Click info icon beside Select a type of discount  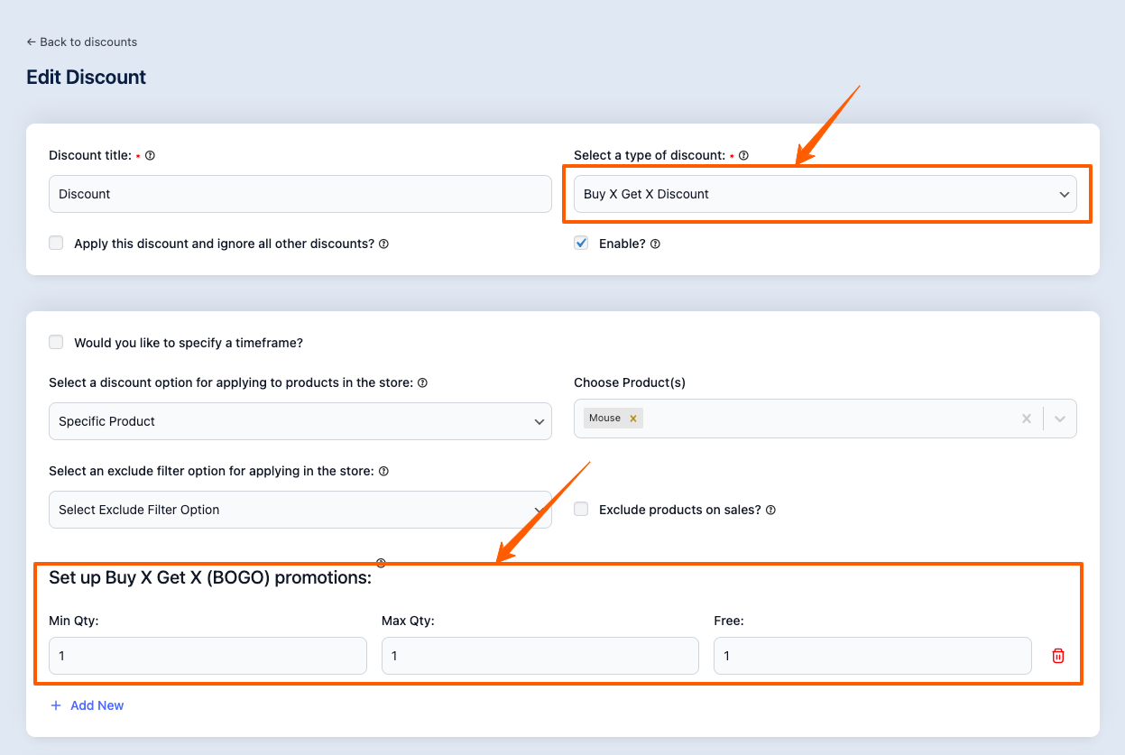(x=743, y=155)
